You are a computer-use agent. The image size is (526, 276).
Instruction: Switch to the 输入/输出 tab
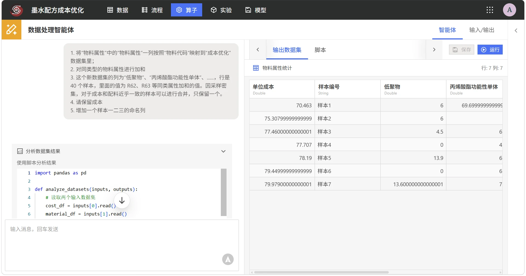[482, 30]
